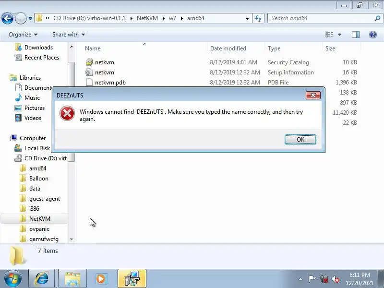Select Computer in the navigation pane
Image resolution: width=384 pixels, height=288 pixels.
33,138
